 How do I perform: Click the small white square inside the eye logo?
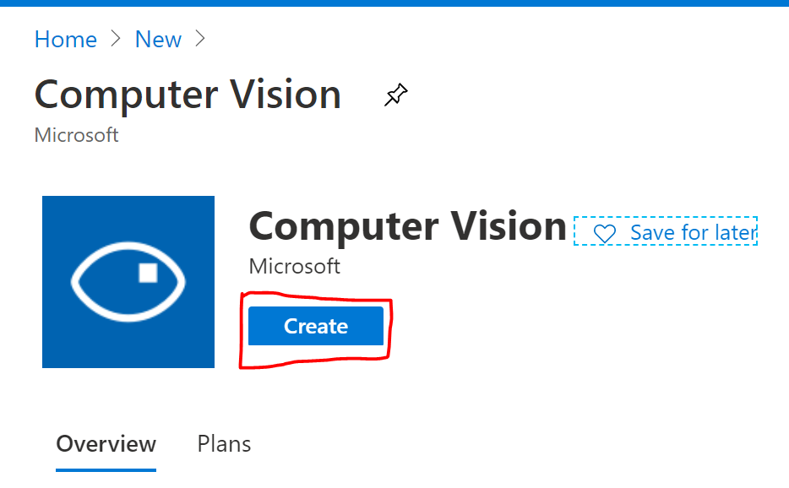point(148,273)
